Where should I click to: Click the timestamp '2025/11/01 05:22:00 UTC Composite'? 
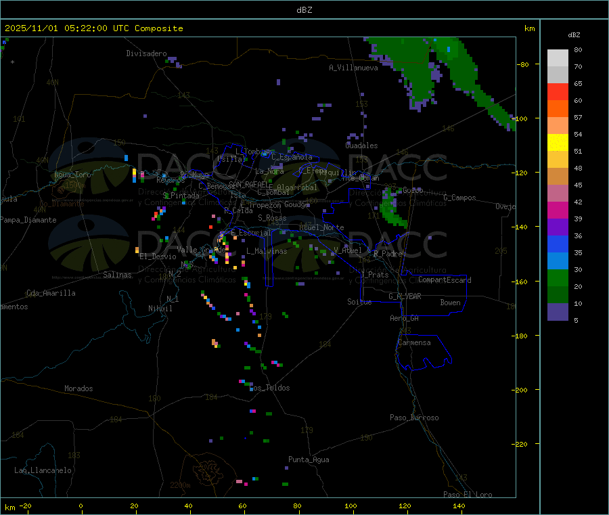click(93, 28)
